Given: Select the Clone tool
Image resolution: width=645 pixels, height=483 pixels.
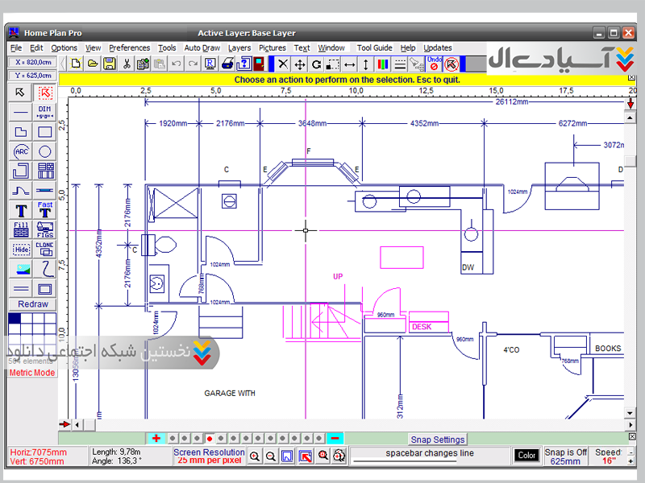Looking at the screenshot, I should coord(45,249).
